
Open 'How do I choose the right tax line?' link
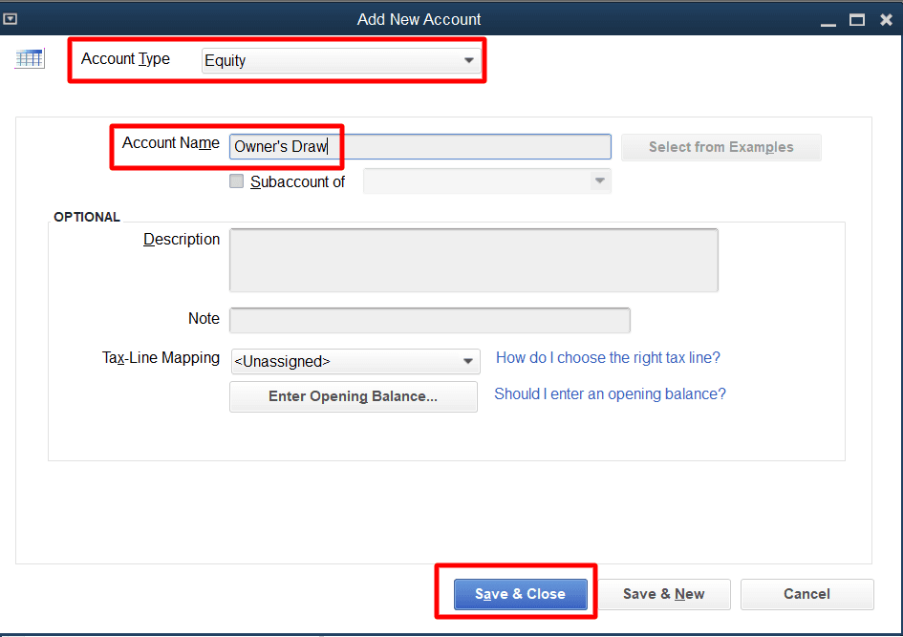pyautogui.click(x=608, y=358)
